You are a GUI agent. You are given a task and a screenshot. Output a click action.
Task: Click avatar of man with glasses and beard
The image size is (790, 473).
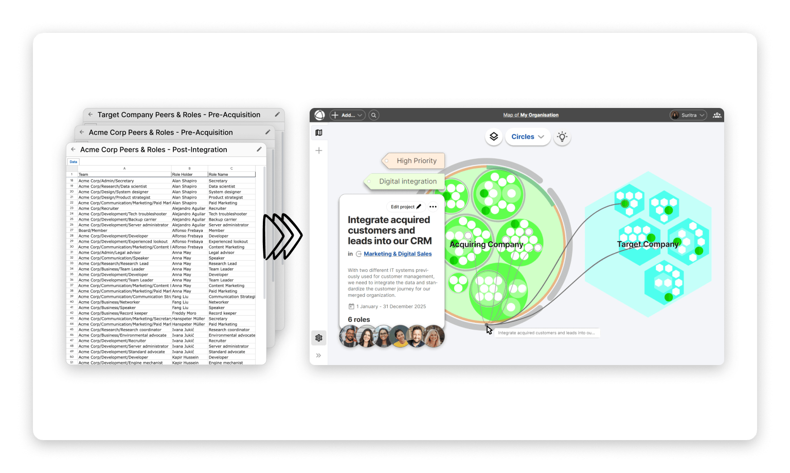point(350,337)
